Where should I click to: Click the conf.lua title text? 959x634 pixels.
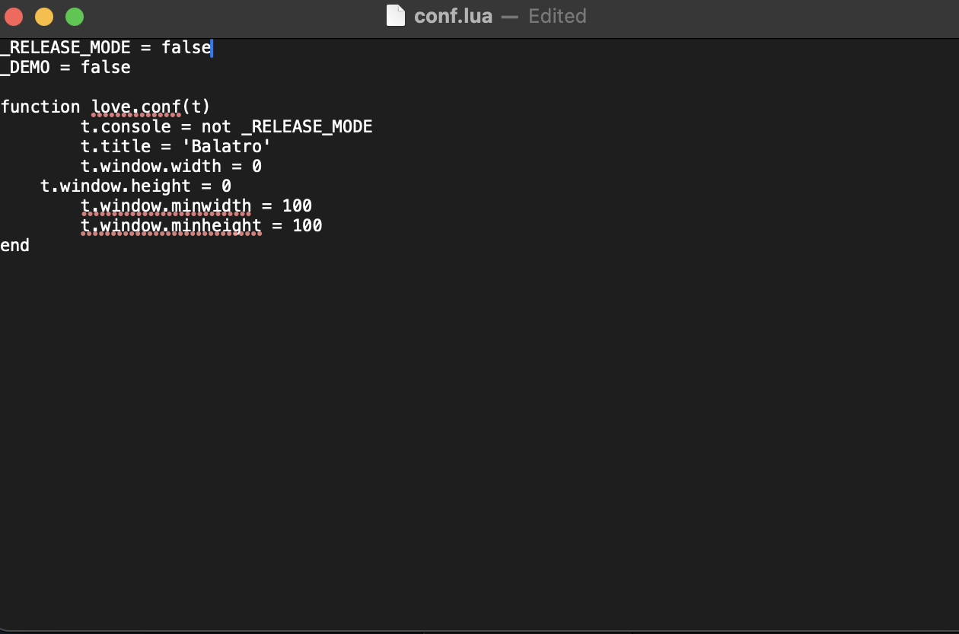click(453, 16)
